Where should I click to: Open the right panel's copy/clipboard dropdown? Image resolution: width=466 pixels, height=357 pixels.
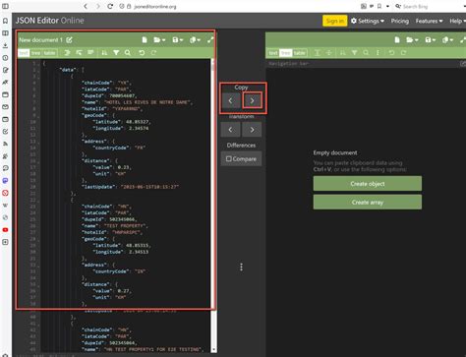[447, 40]
